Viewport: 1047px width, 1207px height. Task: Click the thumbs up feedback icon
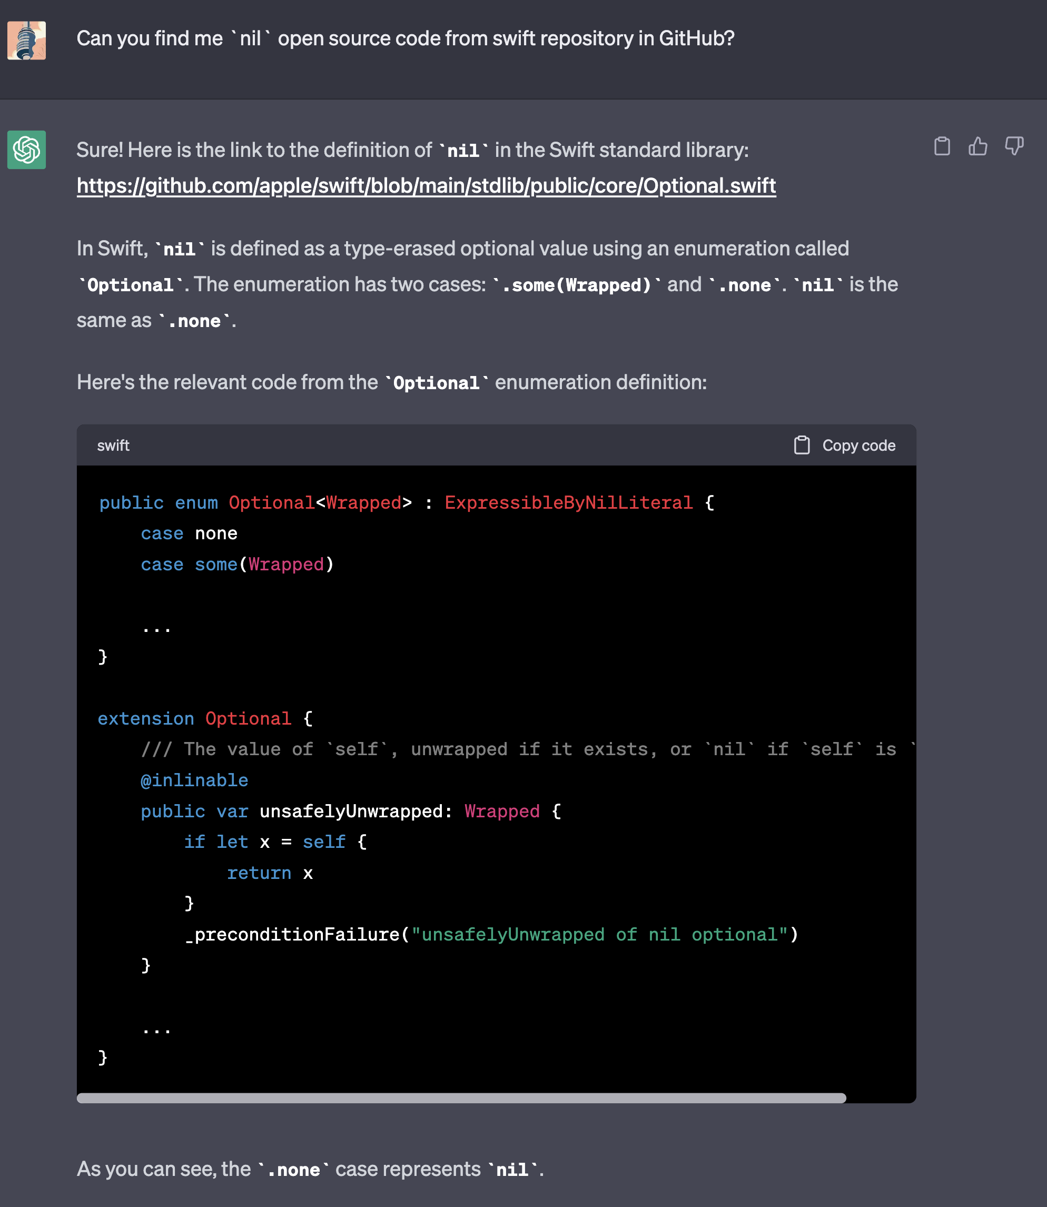coord(977,146)
